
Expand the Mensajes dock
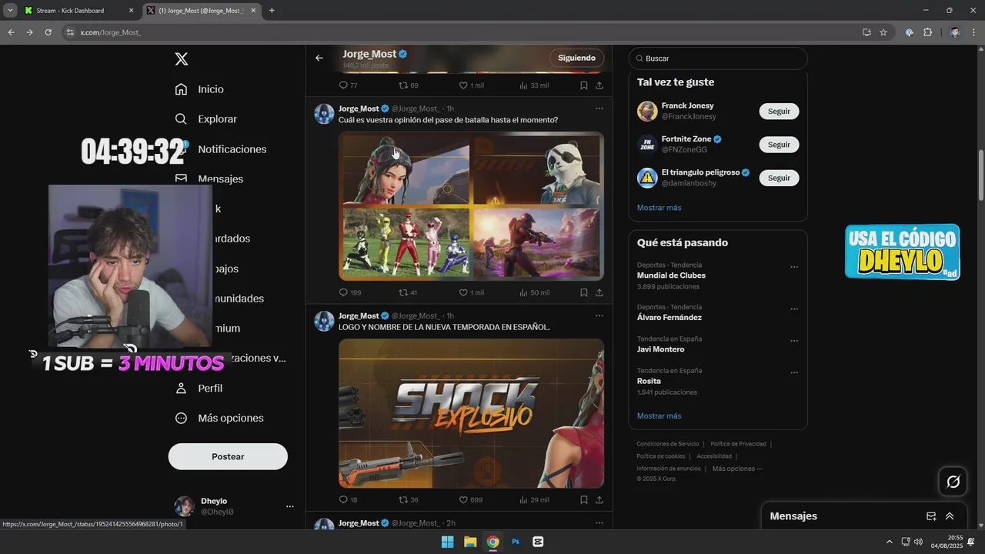pos(950,516)
